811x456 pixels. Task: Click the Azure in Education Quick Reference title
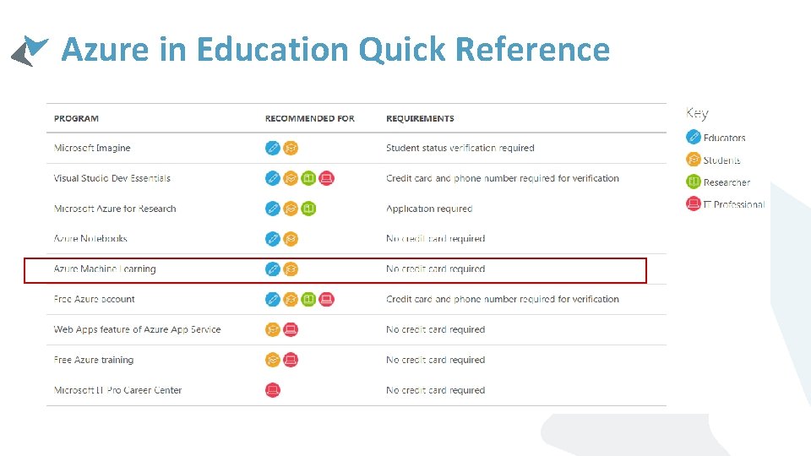(335, 50)
